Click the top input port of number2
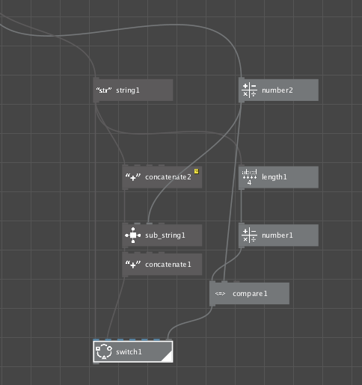362x385 pixels. pos(242,78)
